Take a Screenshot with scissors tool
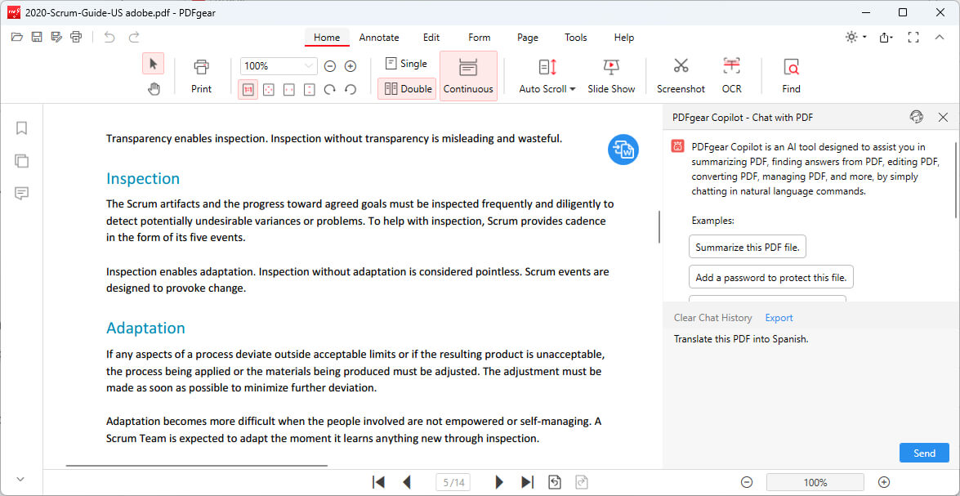Image resolution: width=960 pixels, height=496 pixels. 681,75
